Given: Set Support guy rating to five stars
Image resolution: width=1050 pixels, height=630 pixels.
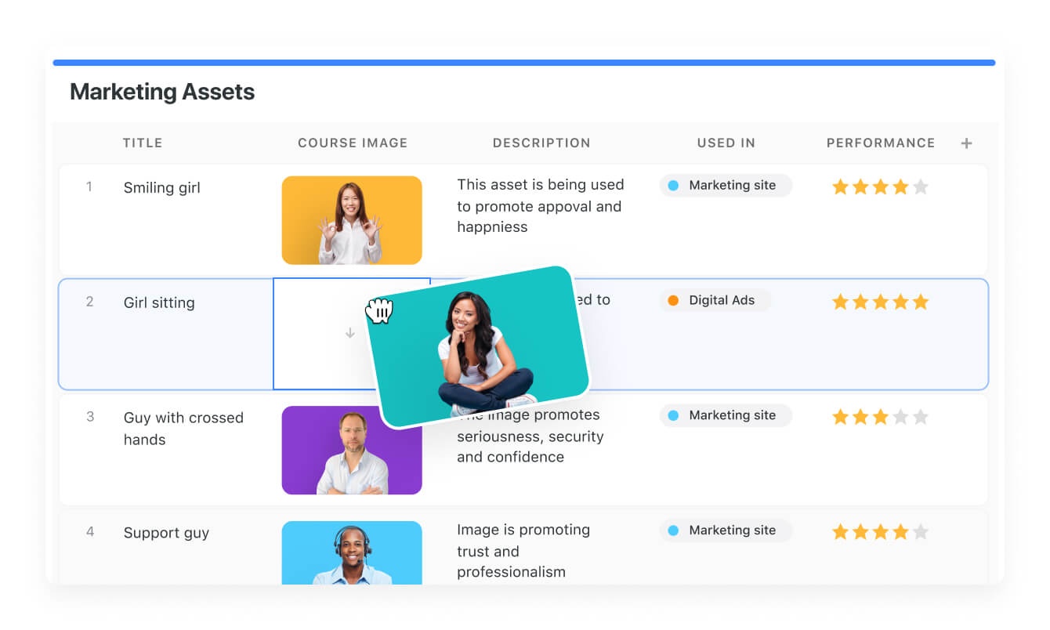Looking at the screenshot, I should tap(921, 532).
